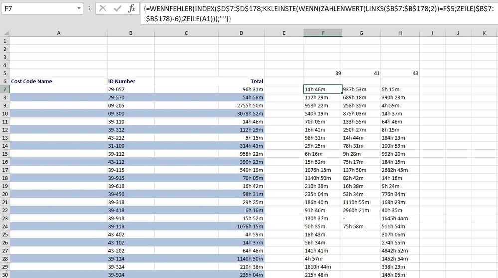
Task: Select row 1 header
Action: point(5,41)
